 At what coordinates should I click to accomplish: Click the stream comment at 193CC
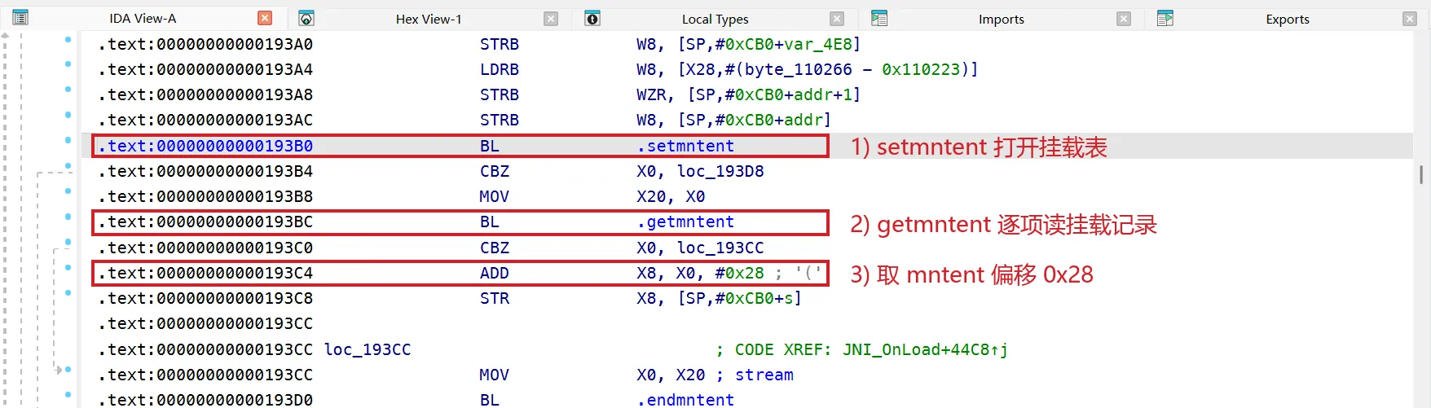point(764,375)
